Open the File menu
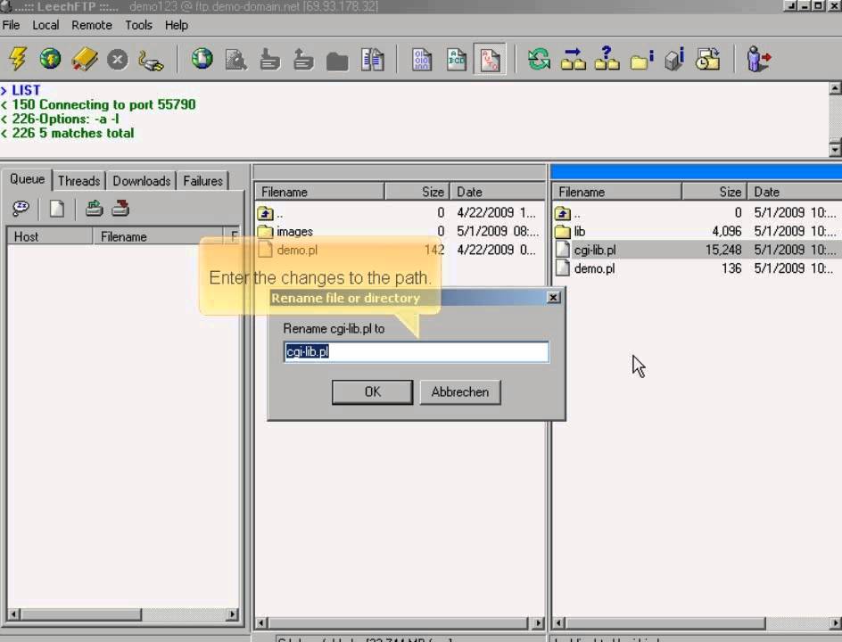Image resolution: width=842 pixels, height=642 pixels. click(x=11, y=25)
